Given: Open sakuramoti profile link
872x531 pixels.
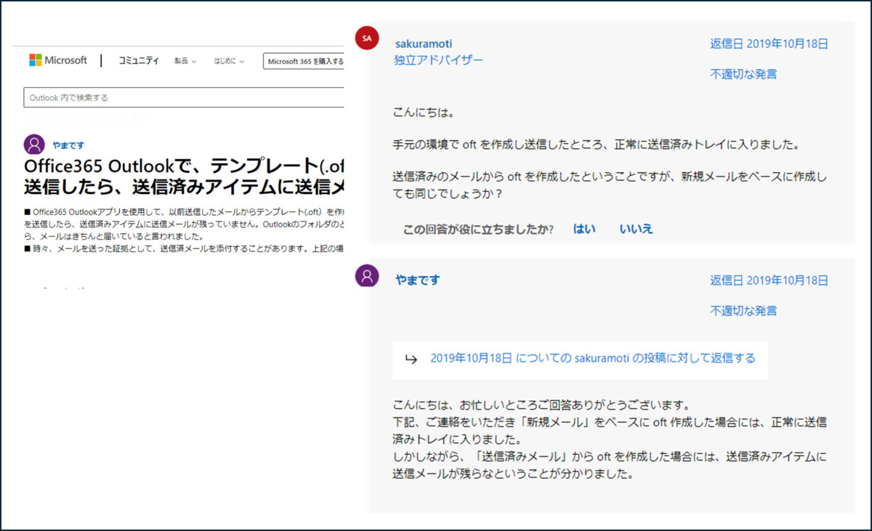Looking at the screenshot, I should [423, 44].
